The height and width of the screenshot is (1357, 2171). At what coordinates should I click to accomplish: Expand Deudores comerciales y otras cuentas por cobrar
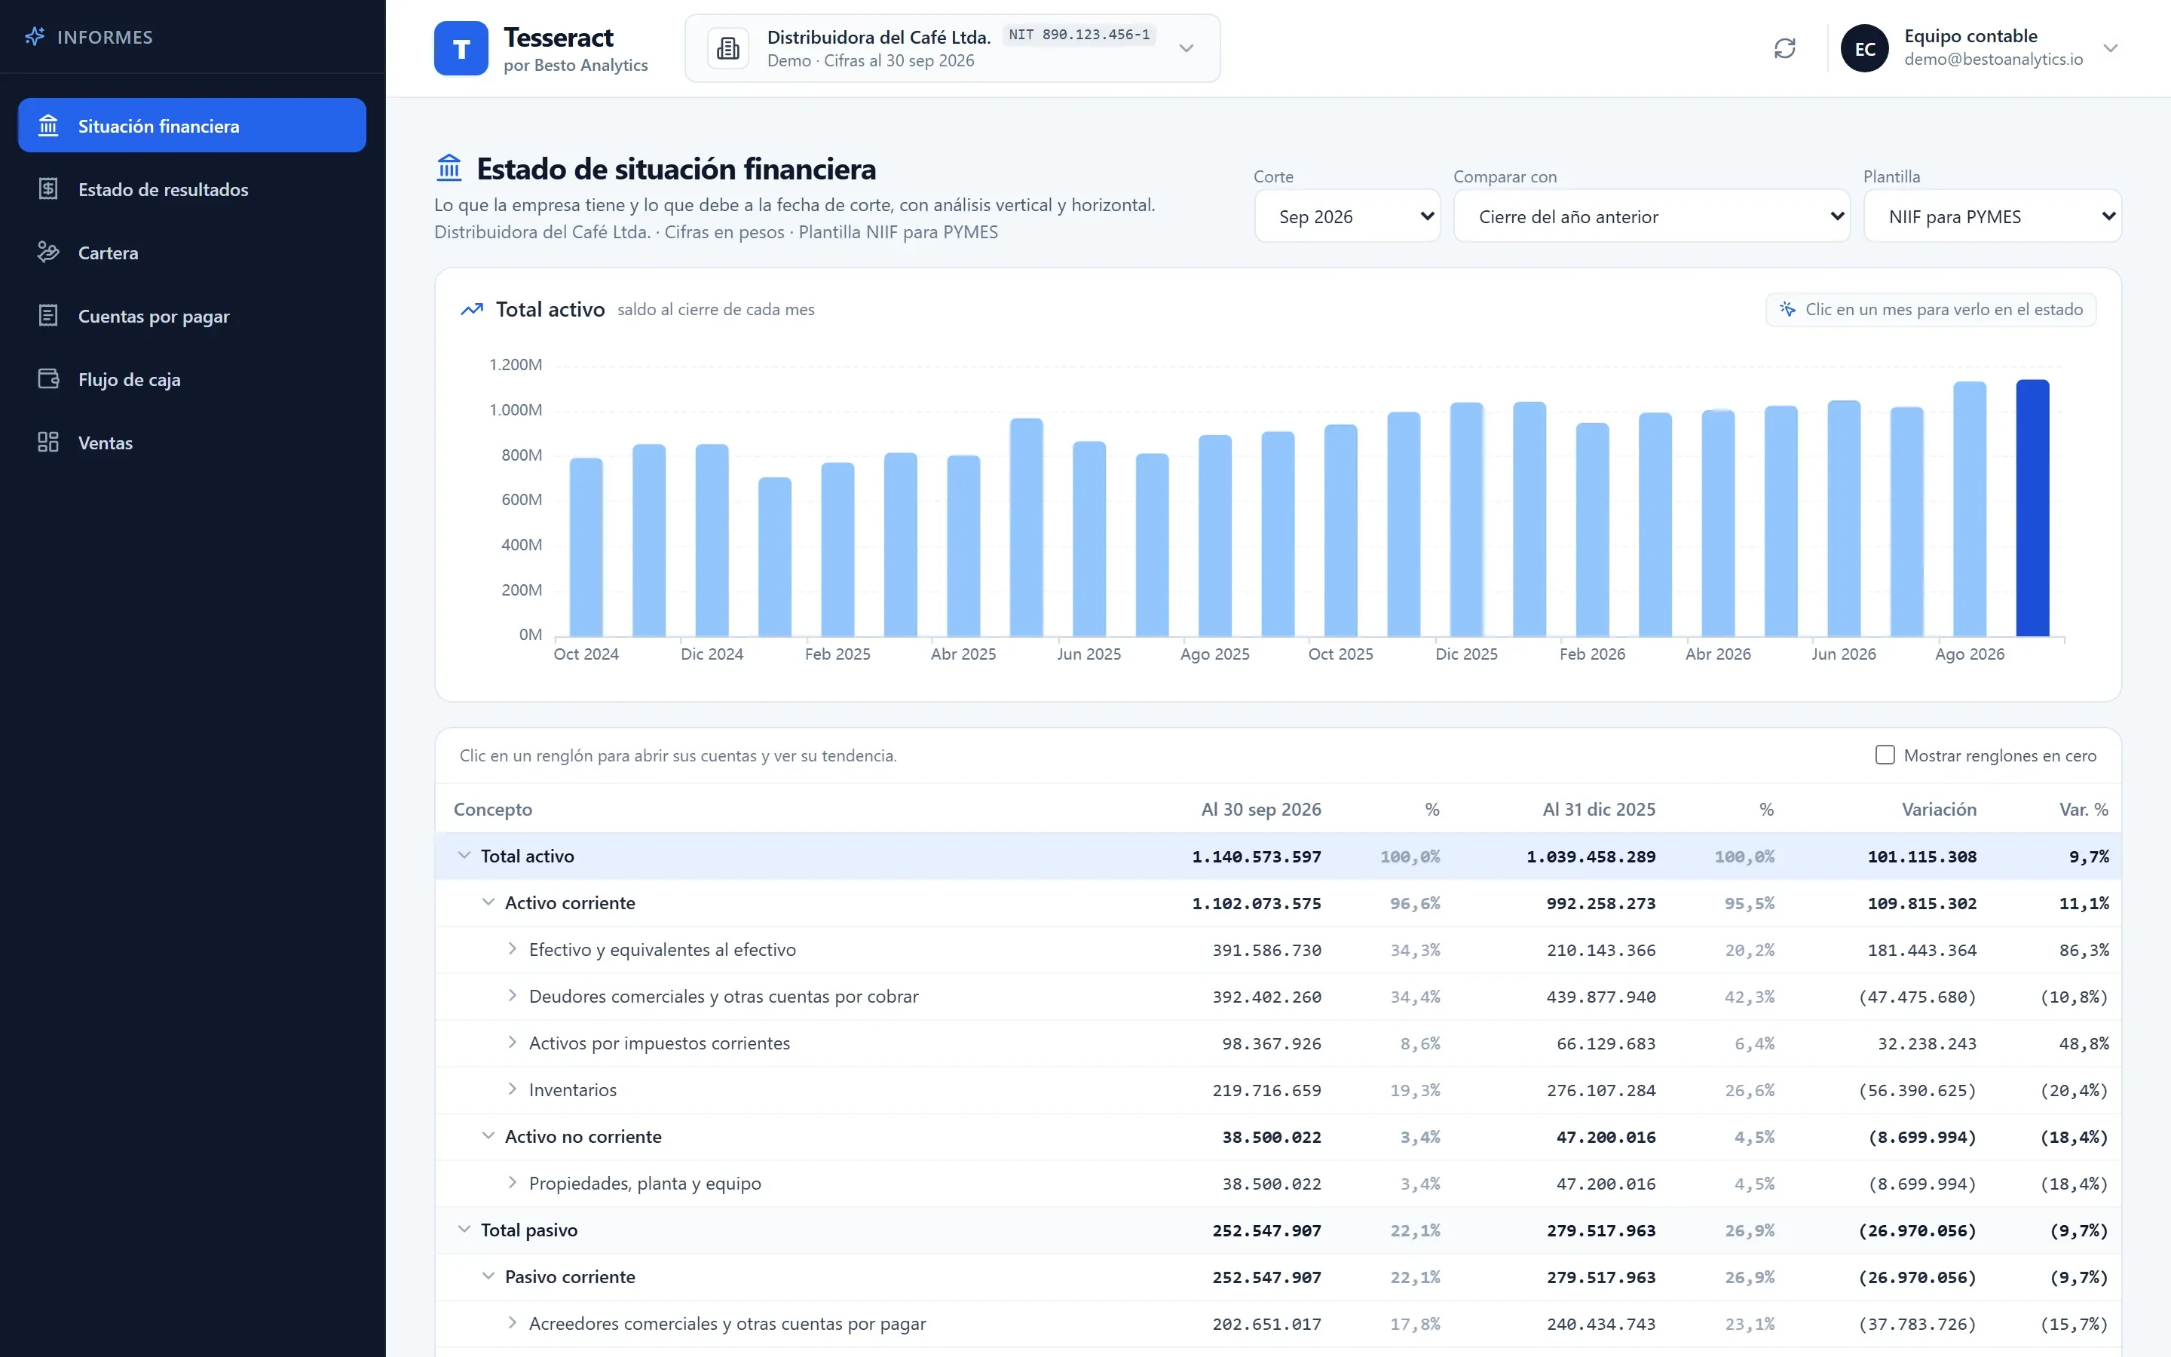(x=513, y=996)
